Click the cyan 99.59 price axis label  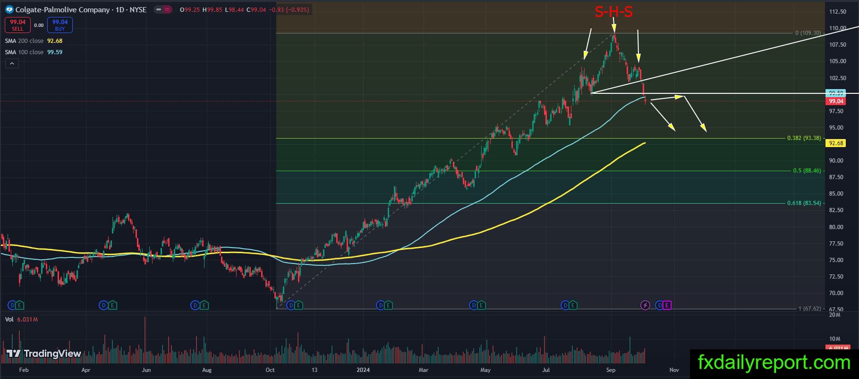point(836,93)
